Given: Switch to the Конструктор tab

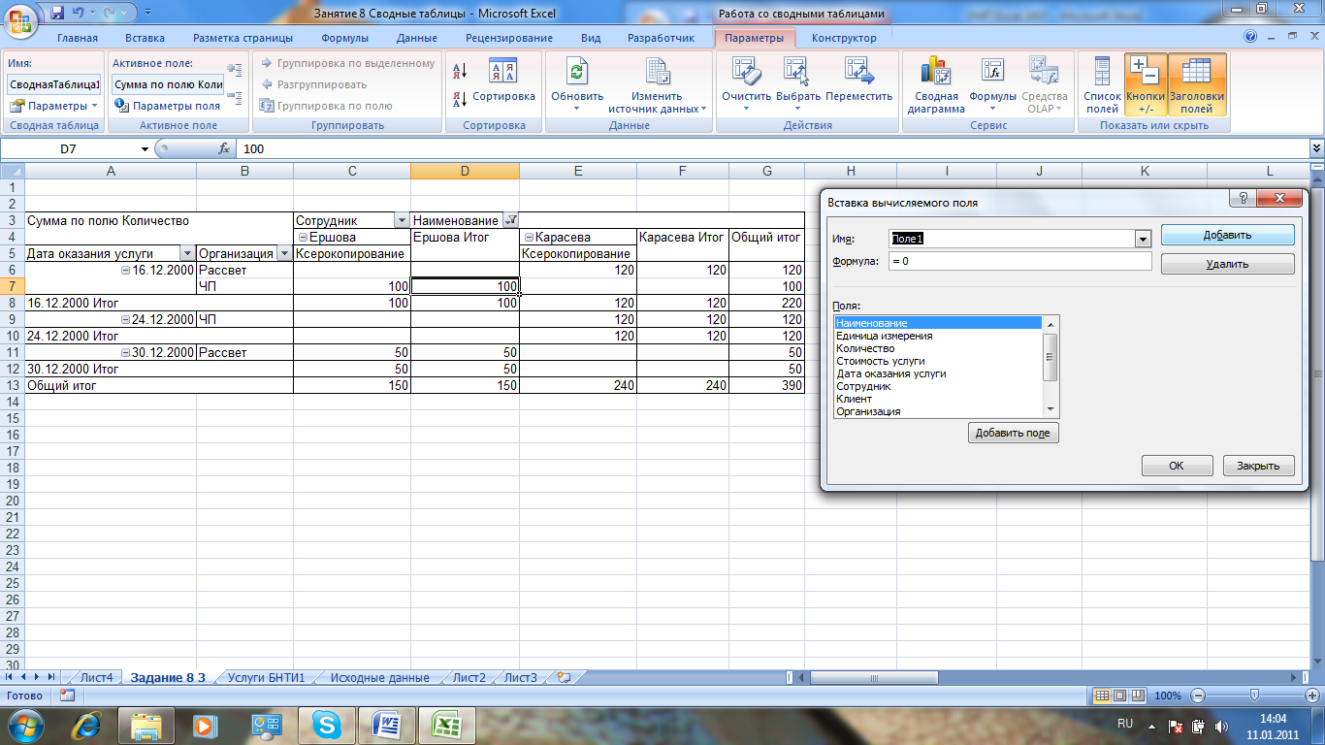Looking at the screenshot, I should click(844, 38).
